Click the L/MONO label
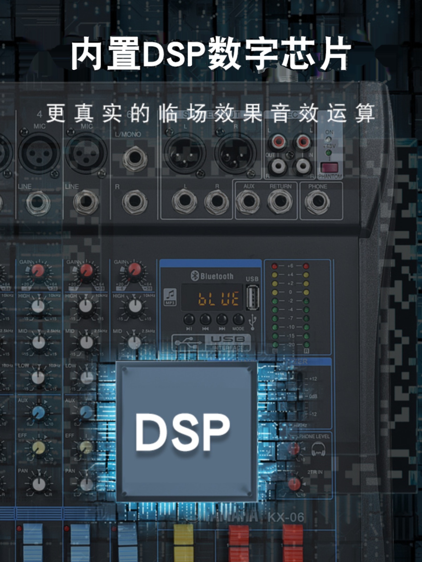Image resolution: width=422 pixels, height=562 pixels. coord(128,134)
